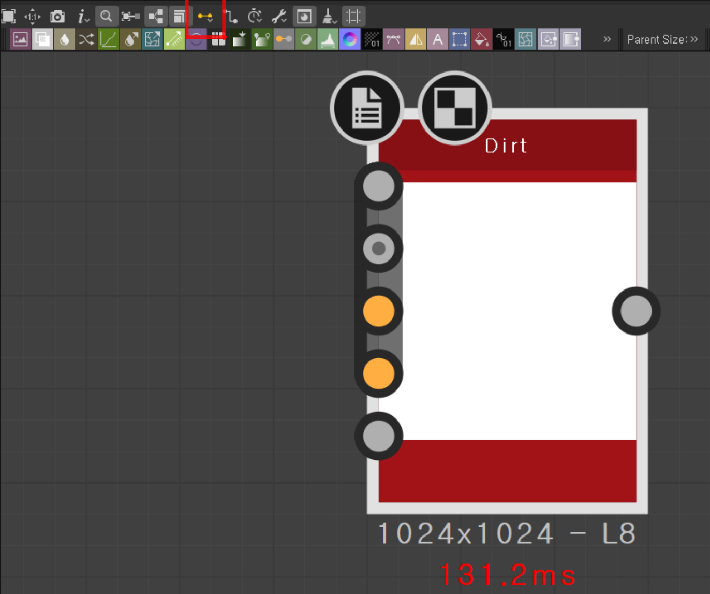
Task: Click the orange-to-grey dots node icon
Action: 284,39
